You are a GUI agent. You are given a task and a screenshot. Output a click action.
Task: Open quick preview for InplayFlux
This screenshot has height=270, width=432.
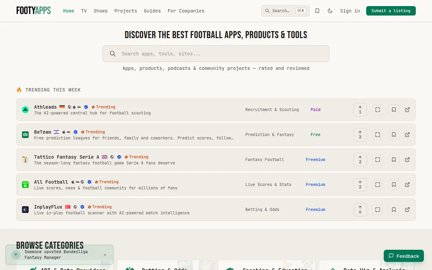pyautogui.click(x=378, y=210)
